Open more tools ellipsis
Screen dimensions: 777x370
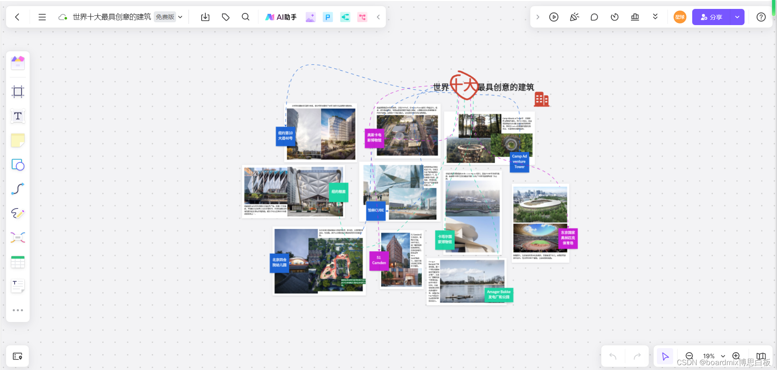[18, 310]
